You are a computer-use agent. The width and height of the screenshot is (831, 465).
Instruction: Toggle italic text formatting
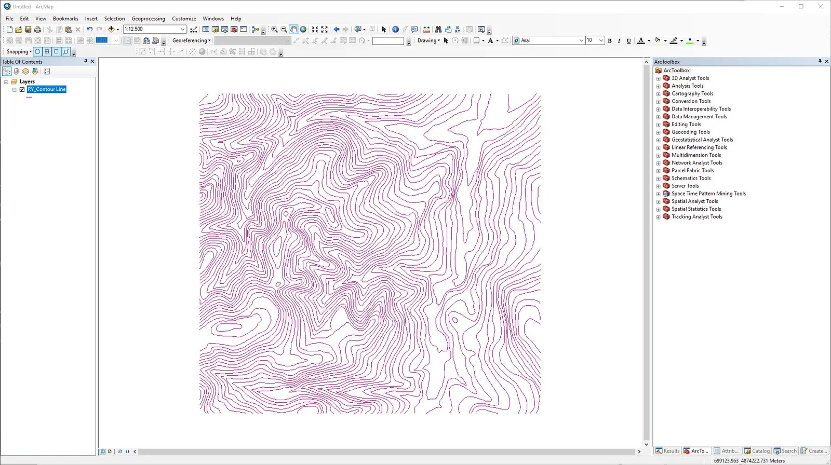[619, 40]
